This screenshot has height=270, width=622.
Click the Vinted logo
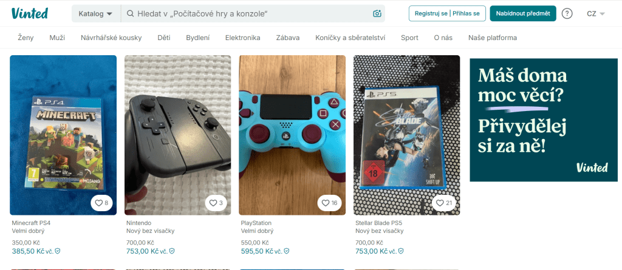point(30,13)
